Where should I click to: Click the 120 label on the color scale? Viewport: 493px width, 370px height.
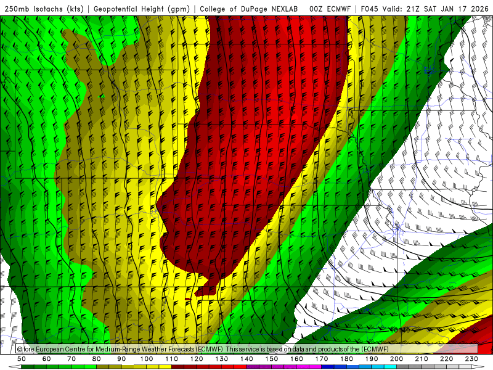coord(197,359)
